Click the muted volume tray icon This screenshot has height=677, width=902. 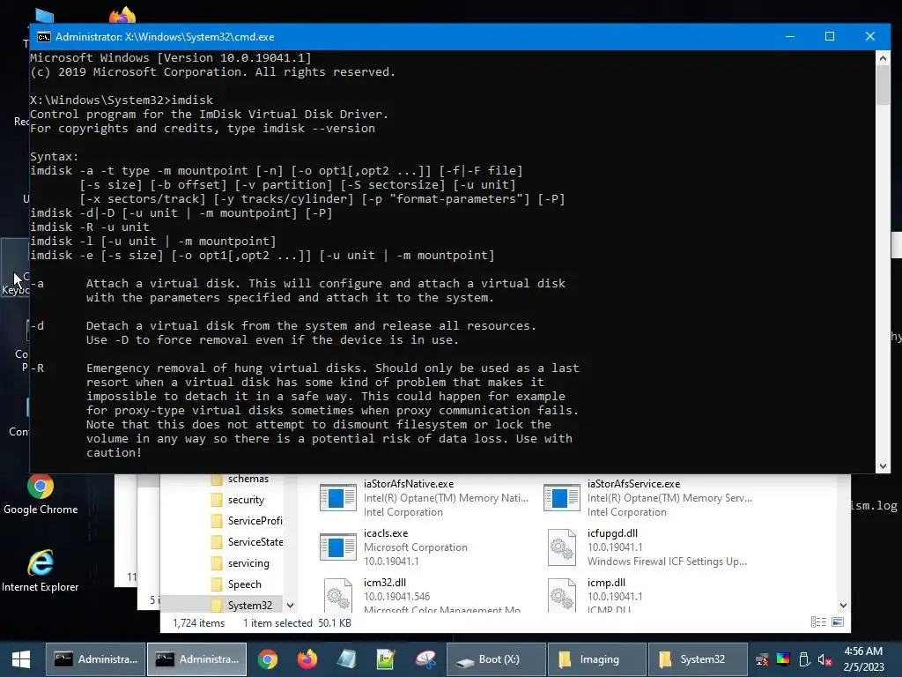824,659
